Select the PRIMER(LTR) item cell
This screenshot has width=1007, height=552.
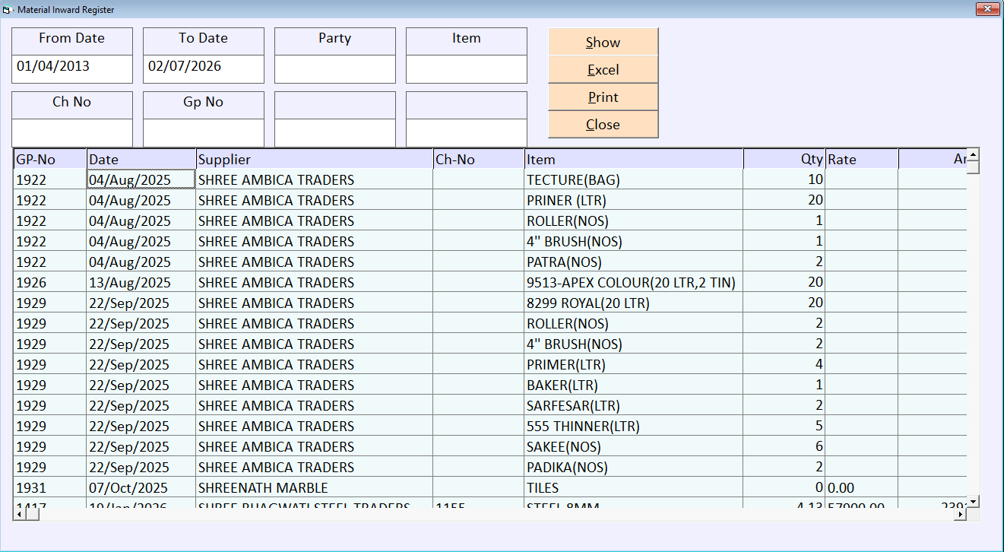pyautogui.click(x=634, y=364)
